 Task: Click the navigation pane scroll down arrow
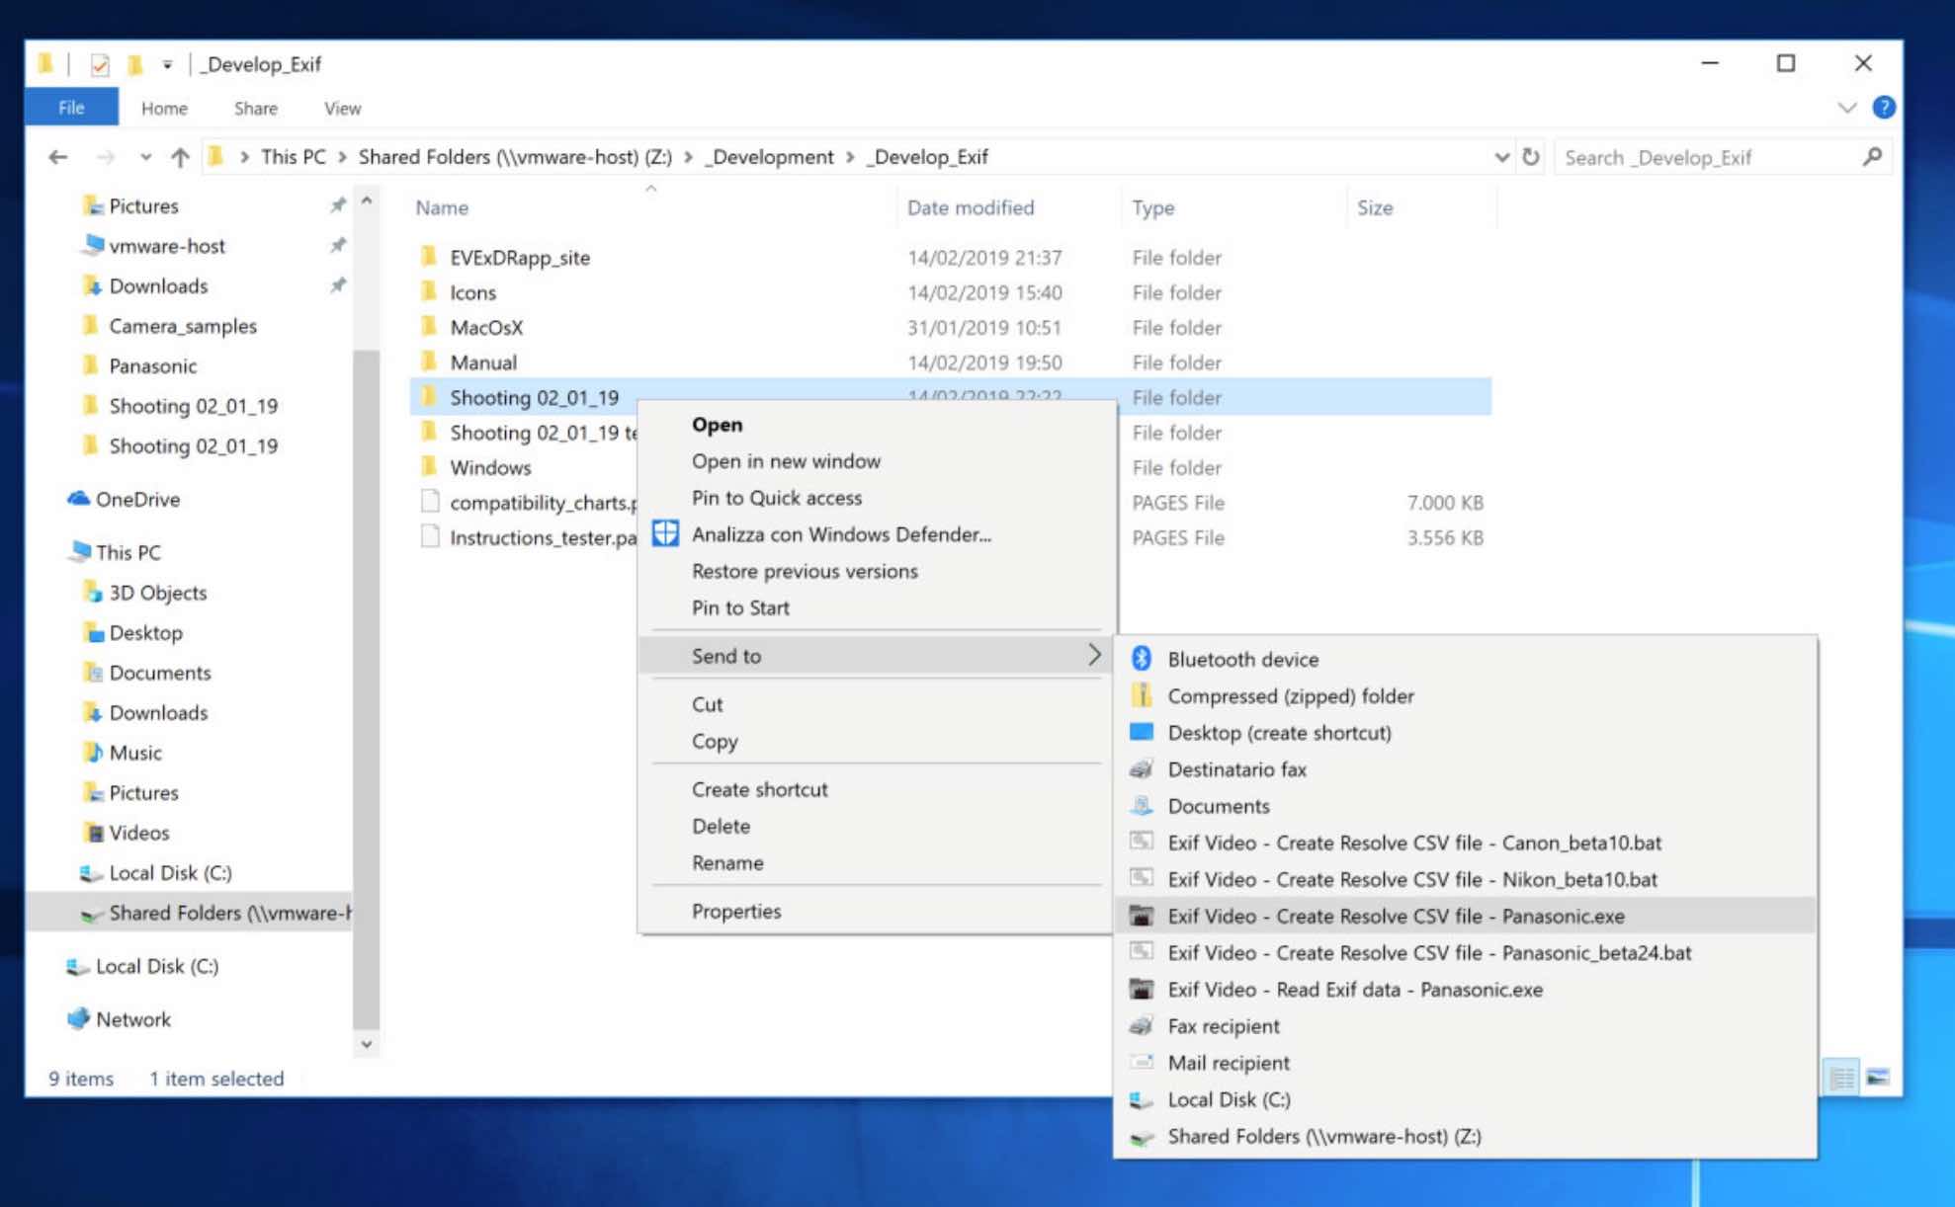pyautogui.click(x=366, y=1043)
